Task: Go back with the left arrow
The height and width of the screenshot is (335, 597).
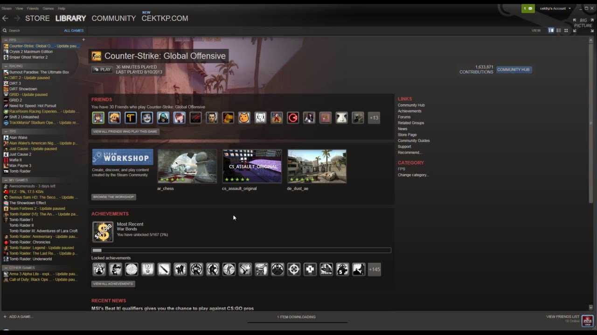Action: 5,18
